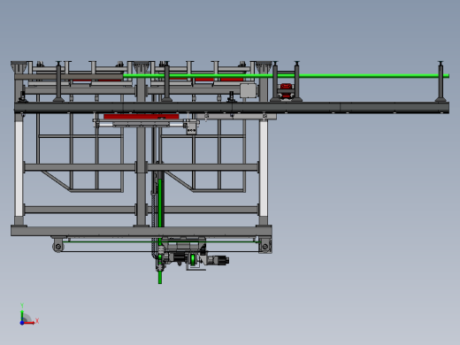This screenshot has height=345, width=460.
Task: Select the long dark horizontal main beam
Action: [232, 107]
